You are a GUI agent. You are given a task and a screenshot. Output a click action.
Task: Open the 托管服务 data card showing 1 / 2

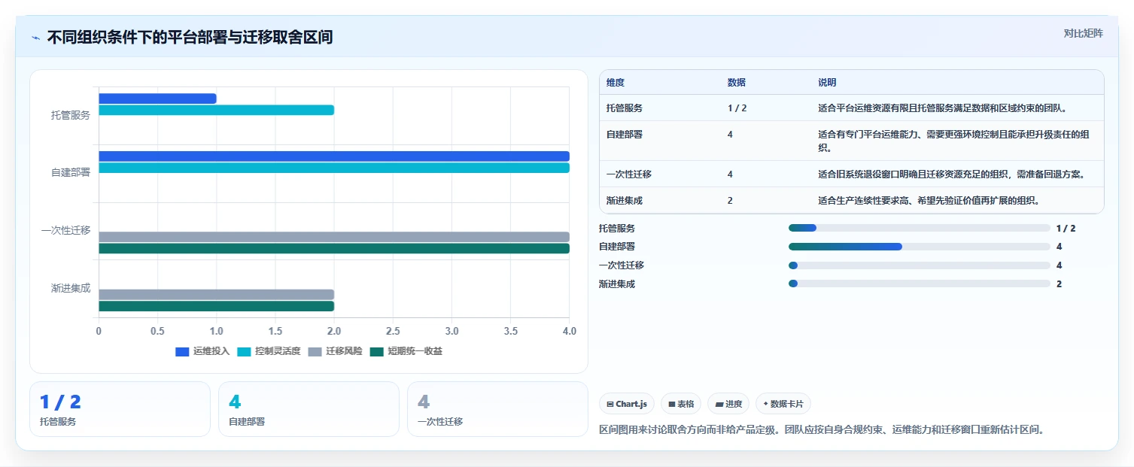tap(120, 409)
